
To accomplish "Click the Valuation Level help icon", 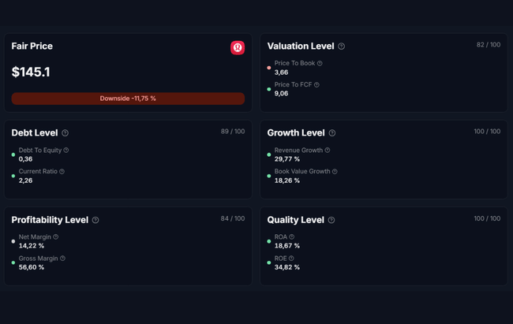I will point(341,47).
